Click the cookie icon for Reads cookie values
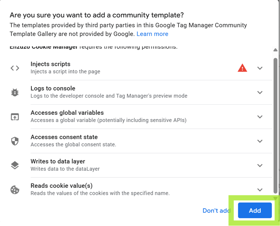This screenshot has height=226, width=280. click(x=14, y=190)
